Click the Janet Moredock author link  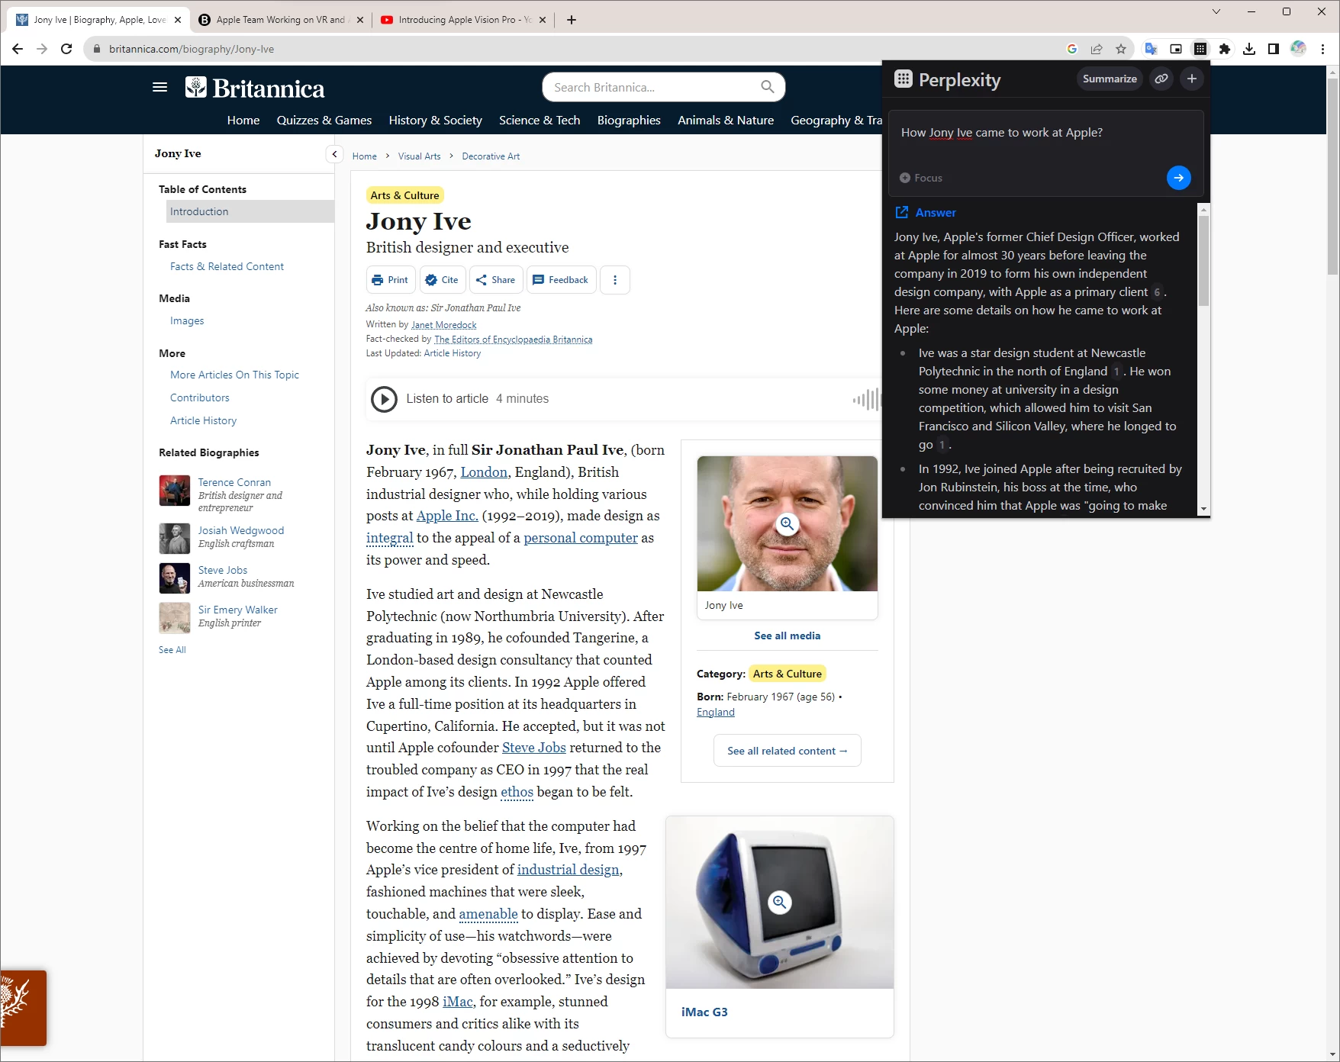coord(443,324)
